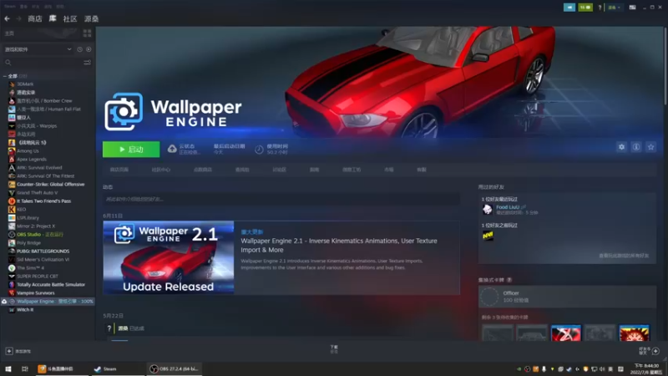Open the Store tab '商店'
This screenshot has width=668, height=376.
[35, 18]
